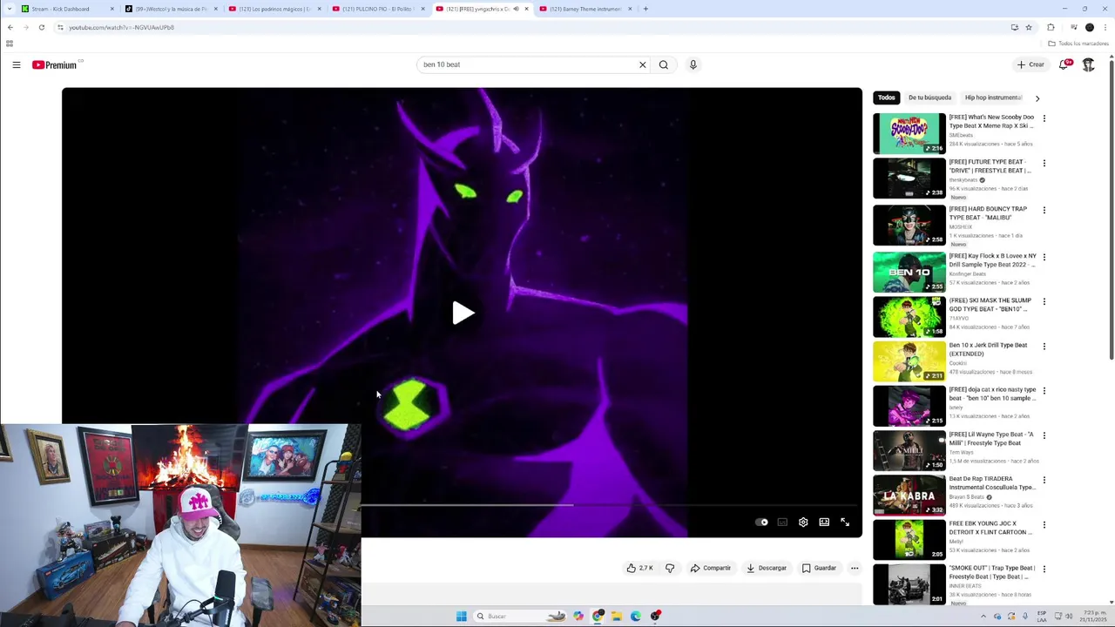Open a new browser tab
This screenshot has height=627, width=1115.
645,9
